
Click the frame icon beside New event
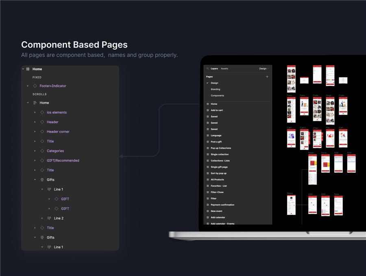[x=207, y=211]
